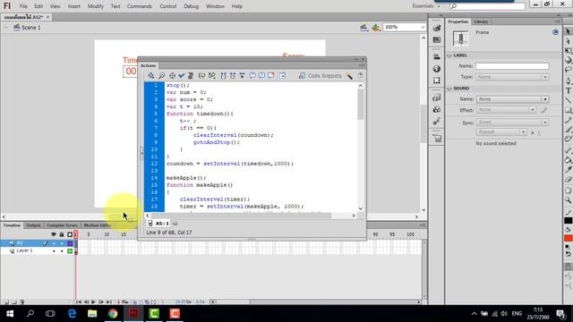Open the Repeat dropdown in Sound section

click(501, 131)
